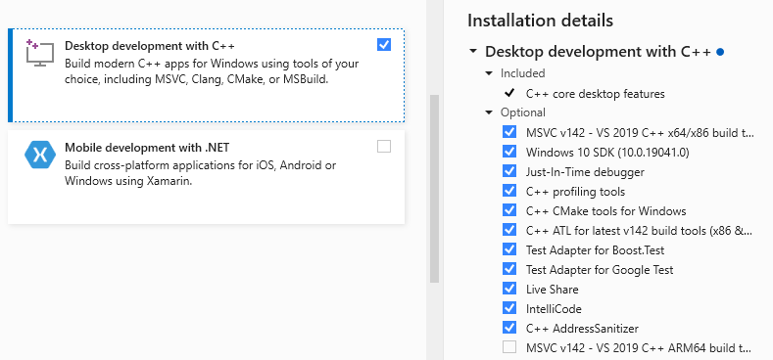Disable the Live Share component

[x=509, y=289]
